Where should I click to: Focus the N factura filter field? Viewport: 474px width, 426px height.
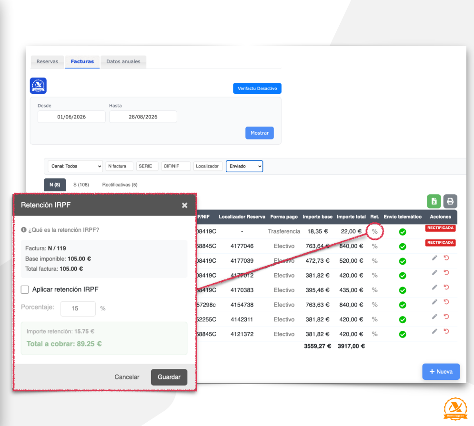[x=120, y=166]
